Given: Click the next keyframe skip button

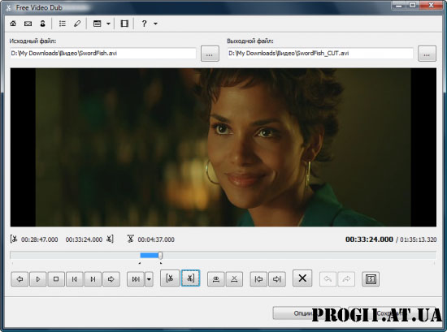Looking at the screenshot, I should [136, 279].
